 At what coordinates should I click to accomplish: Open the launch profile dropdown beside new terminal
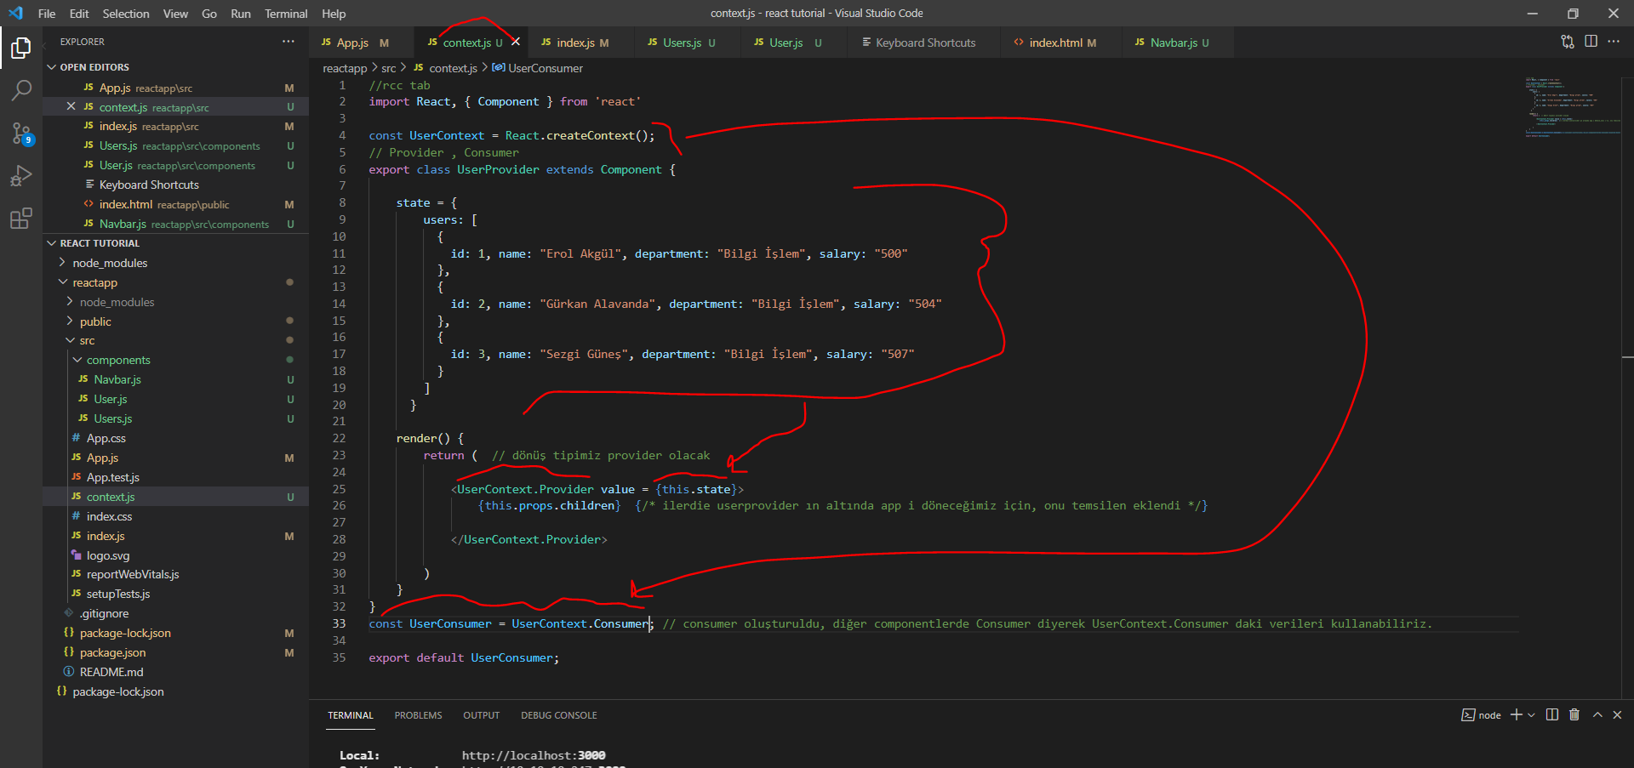(1532, 715)
